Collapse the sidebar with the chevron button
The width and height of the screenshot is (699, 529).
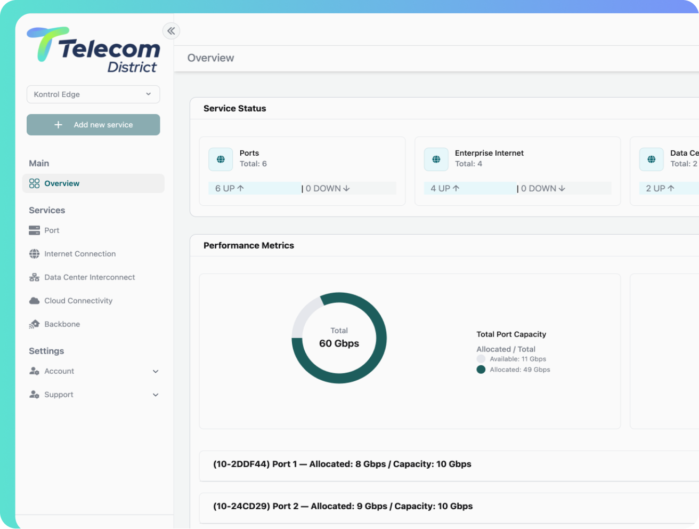click(x=171, y=31)
